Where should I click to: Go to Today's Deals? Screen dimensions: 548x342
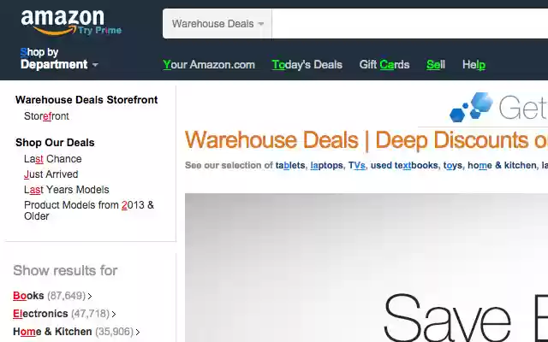tap(307, 65)
